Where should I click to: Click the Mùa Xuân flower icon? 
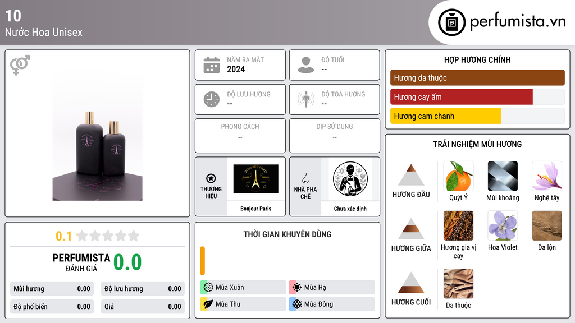pos(208,288)
